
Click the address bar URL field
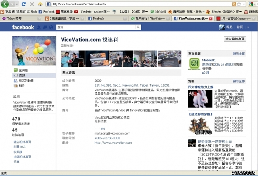140,4
